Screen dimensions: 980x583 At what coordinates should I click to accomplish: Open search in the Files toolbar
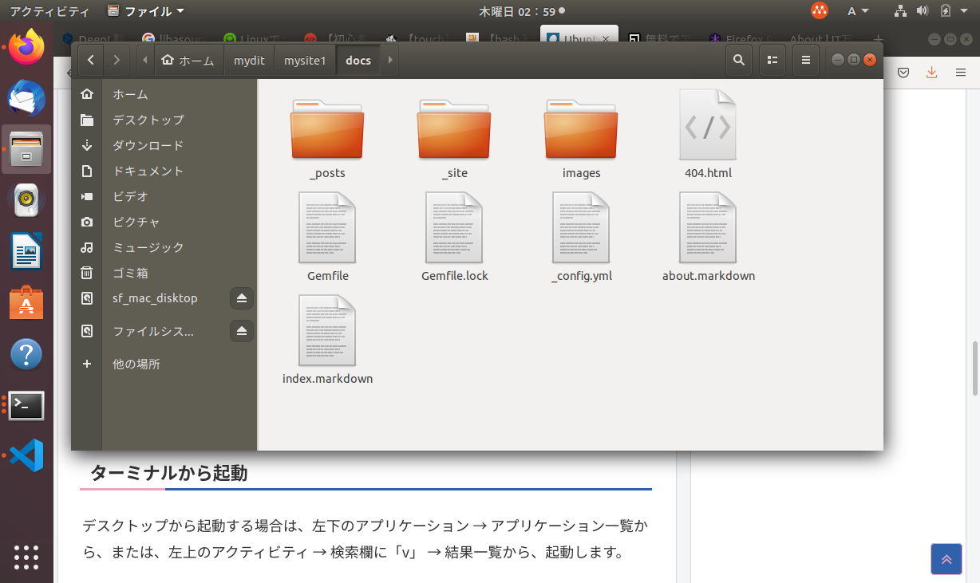(738, 59)
